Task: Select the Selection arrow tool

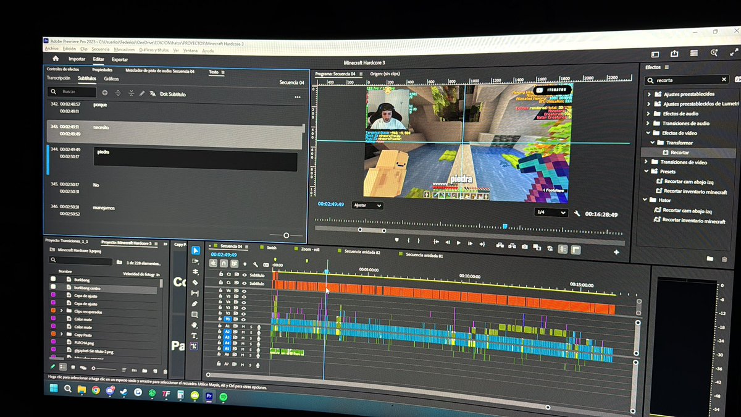Action: pyautogui.click(x=196, y=250)
